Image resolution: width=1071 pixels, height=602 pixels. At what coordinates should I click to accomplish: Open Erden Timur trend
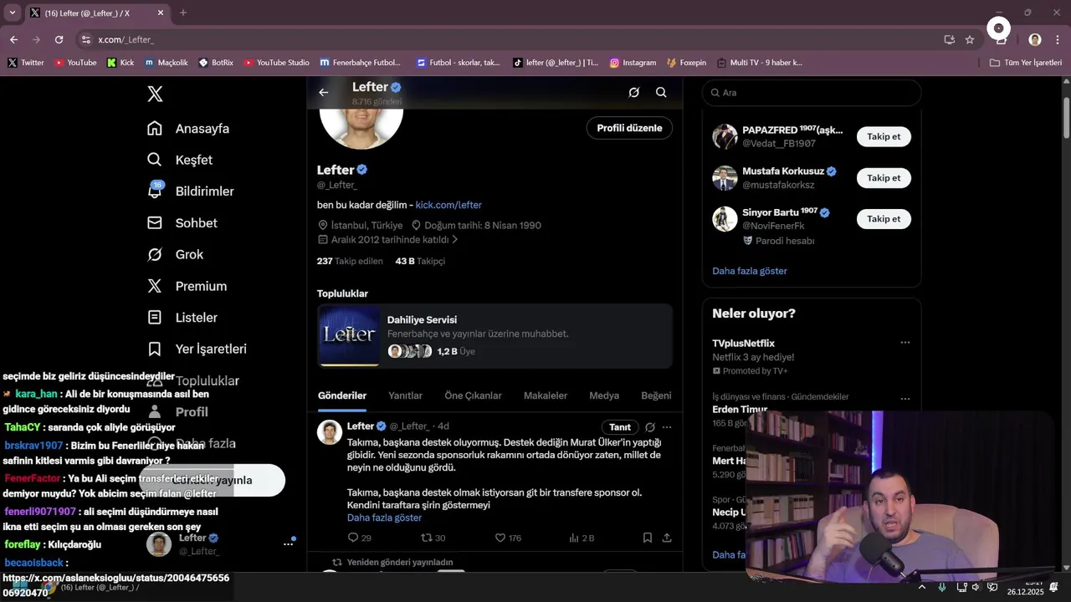(740, 410)
